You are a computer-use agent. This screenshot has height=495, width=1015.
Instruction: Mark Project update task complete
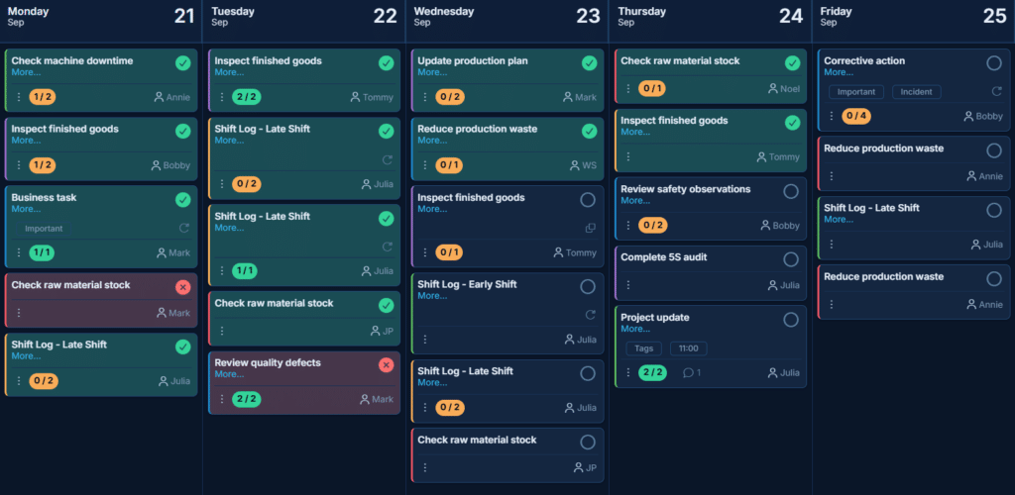coord(791,320)
